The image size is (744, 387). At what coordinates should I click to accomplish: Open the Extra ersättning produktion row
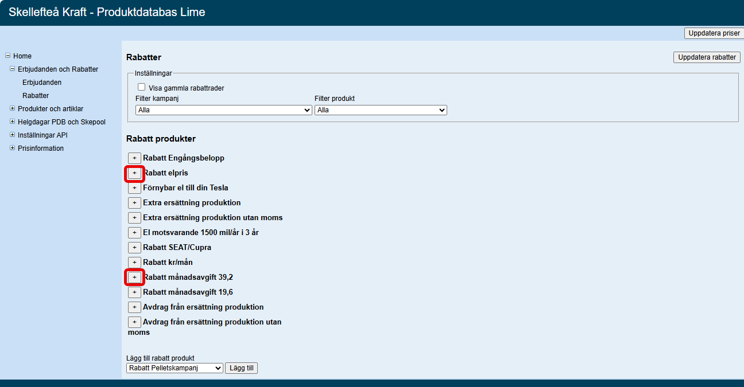click(134, 202)
